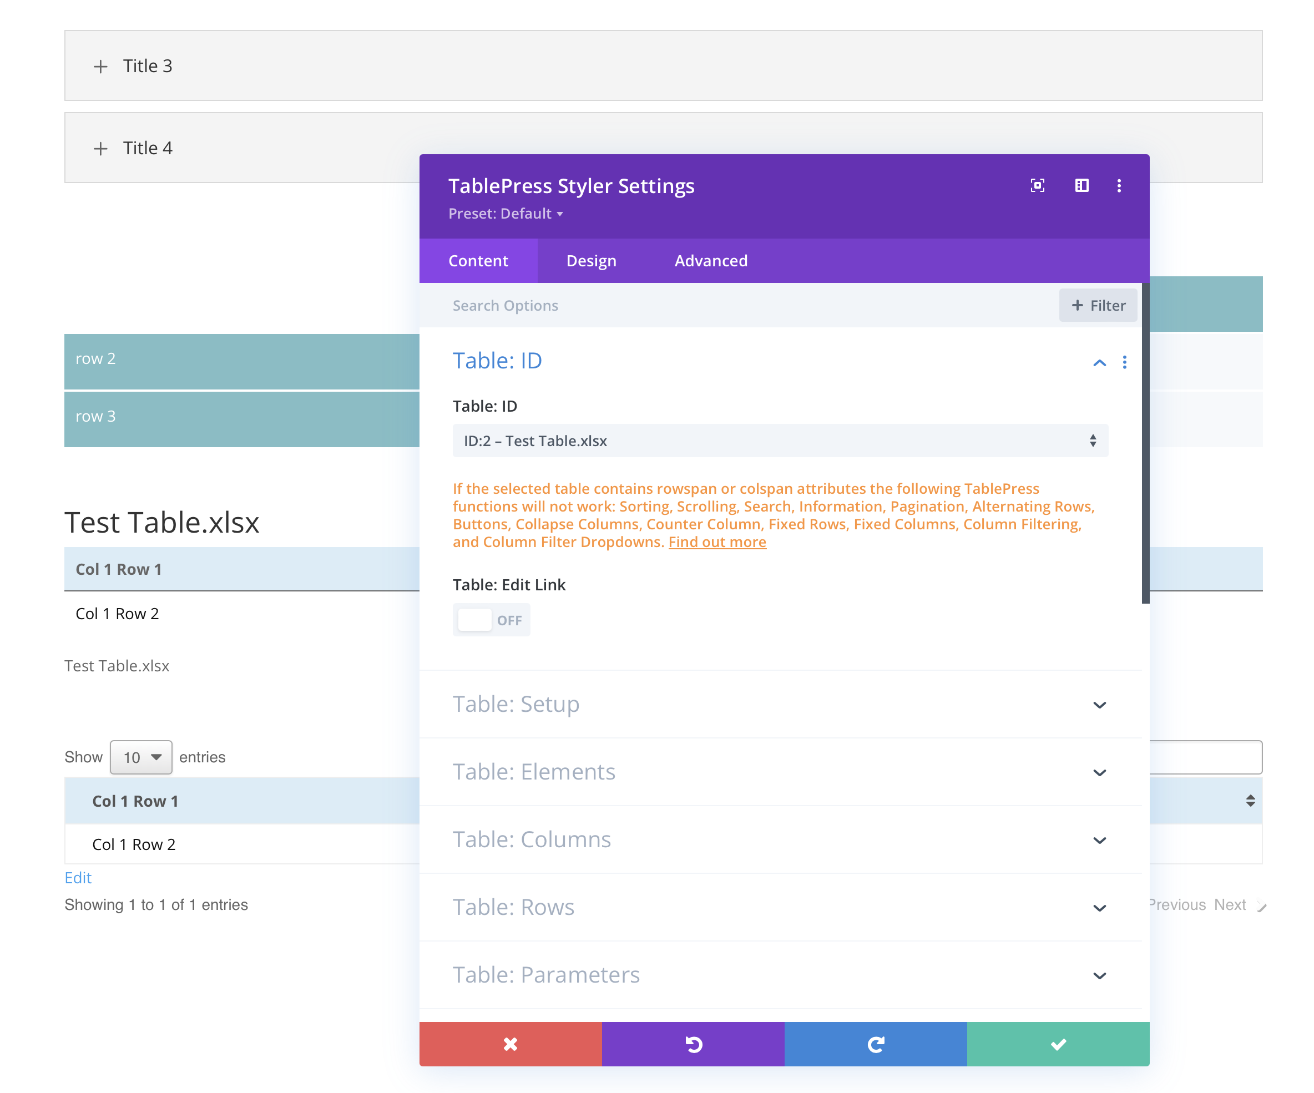1314x1093 pixels.
Task: Open the Find out more link
Action: [x=717, y=542]
